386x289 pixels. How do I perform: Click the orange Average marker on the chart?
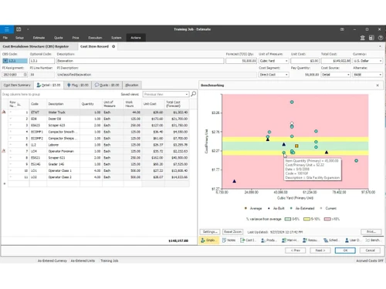296,146
